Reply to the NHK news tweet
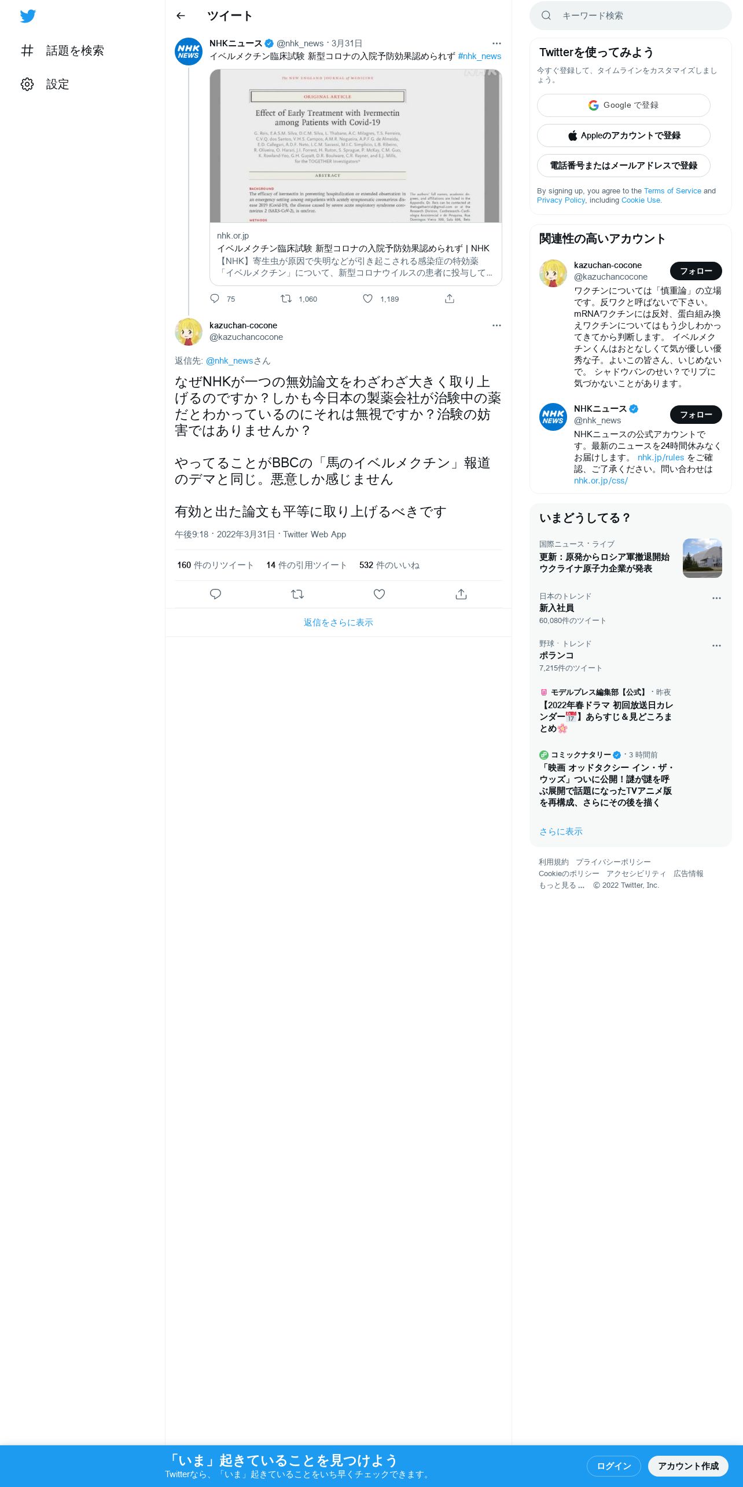Screen dimensions: 743x1487 pos(215,299)
